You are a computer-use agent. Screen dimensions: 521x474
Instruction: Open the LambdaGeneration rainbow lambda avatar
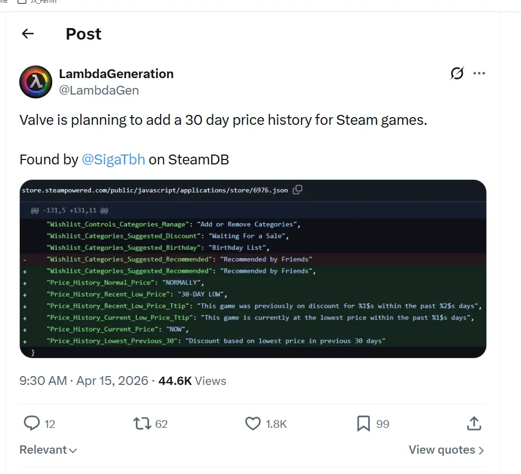(x=36, y=82)
